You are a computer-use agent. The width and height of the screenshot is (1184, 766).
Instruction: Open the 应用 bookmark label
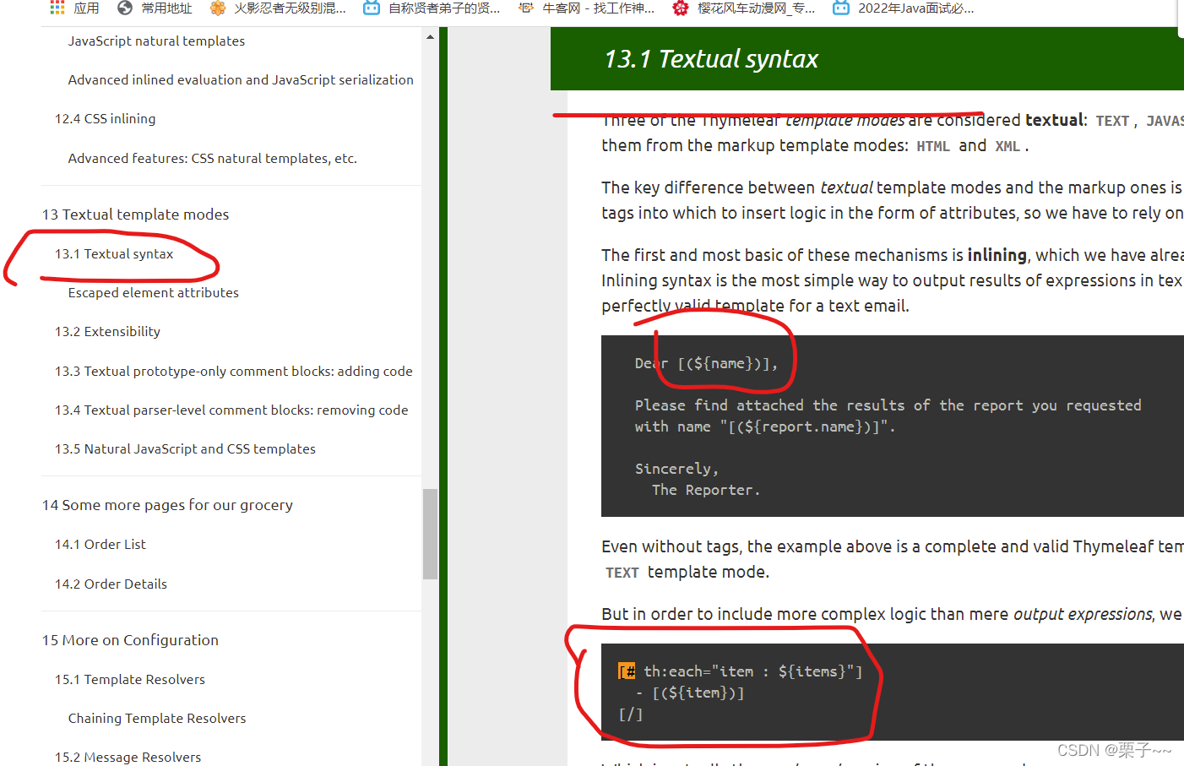tap(86, 8)
